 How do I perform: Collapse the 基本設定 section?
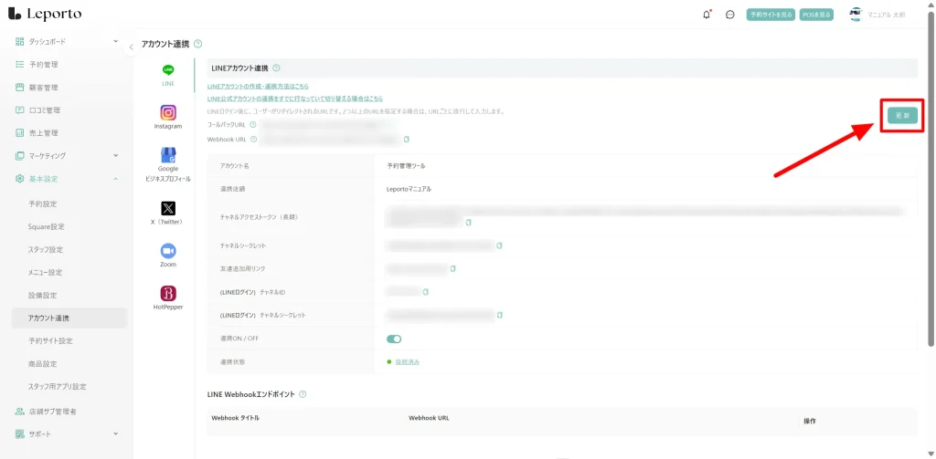point(115,179)
